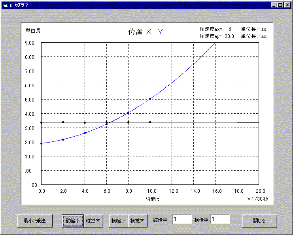Close the graph with the 閉じる button

coord(259,221)
